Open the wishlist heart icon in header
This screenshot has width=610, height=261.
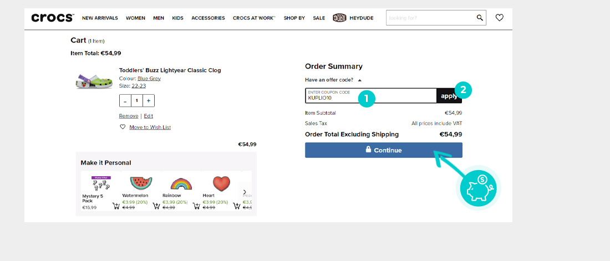pos(499,18)
